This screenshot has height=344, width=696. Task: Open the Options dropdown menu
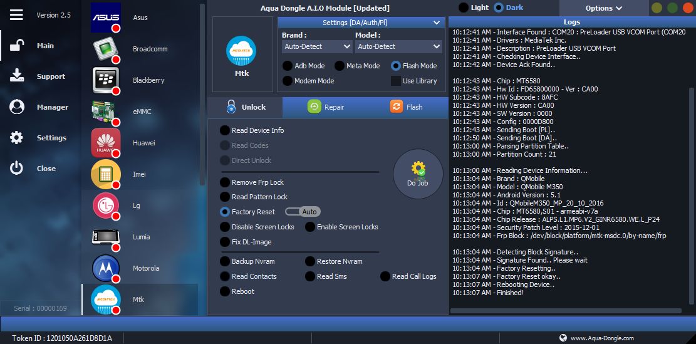(603, 8)
